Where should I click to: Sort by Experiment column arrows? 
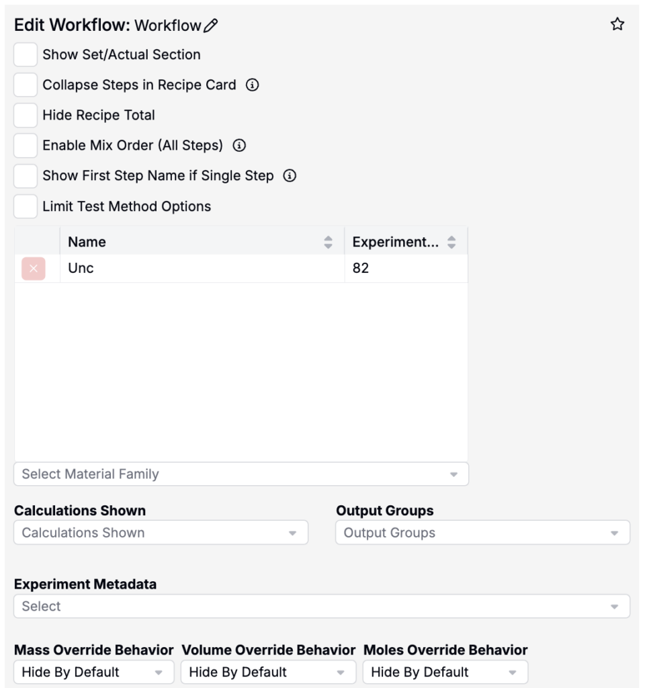(451, 242)
